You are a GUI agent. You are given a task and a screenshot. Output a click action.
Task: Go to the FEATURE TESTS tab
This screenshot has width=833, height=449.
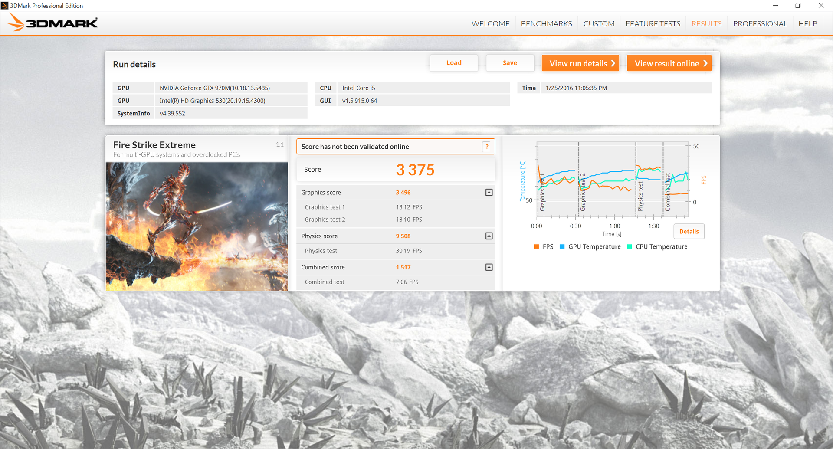[653, 24]
